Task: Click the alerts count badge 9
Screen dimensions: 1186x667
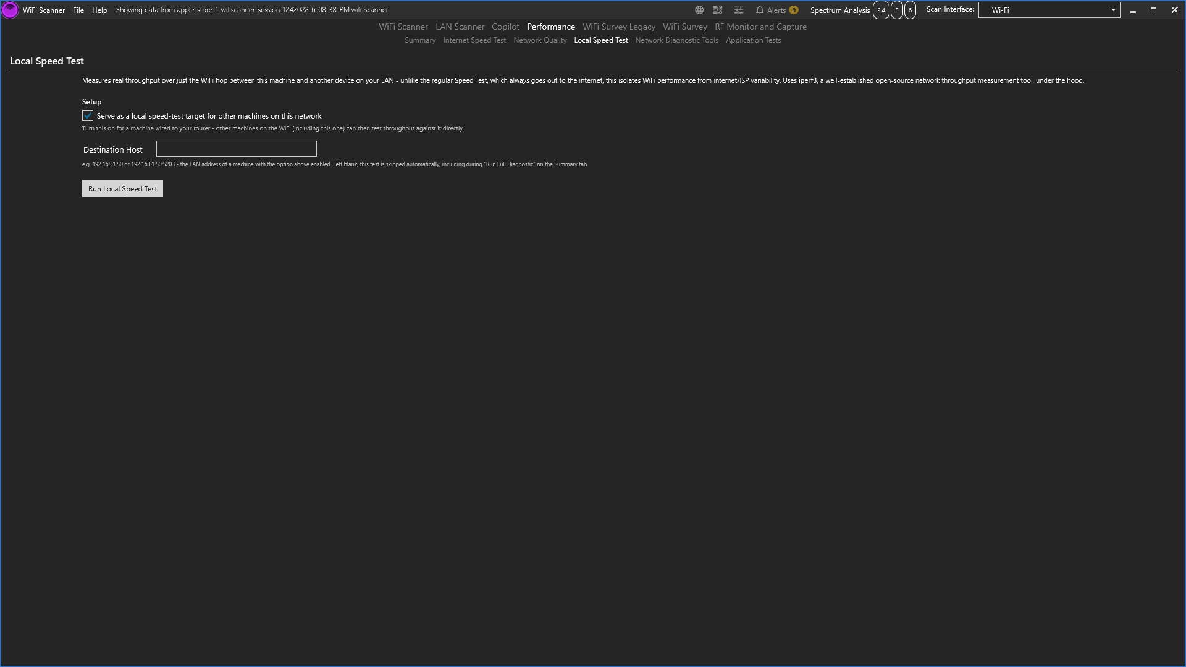Action: pos(794,10)
